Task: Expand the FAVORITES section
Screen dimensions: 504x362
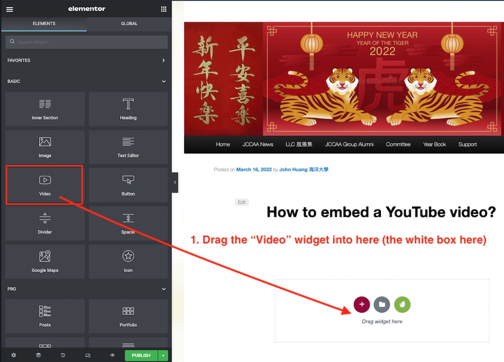Action: click(87, 60)
